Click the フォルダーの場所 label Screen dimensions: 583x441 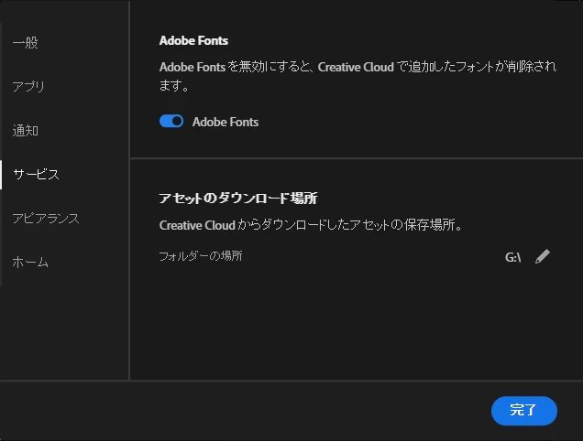(x=201, y=256)
